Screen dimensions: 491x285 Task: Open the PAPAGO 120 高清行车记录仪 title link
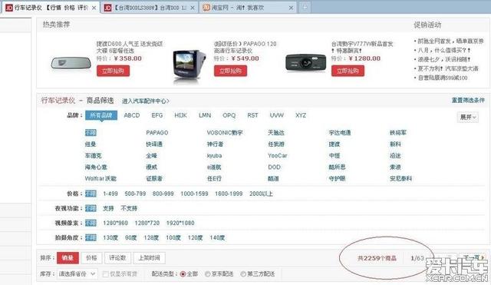pos(245,47)
